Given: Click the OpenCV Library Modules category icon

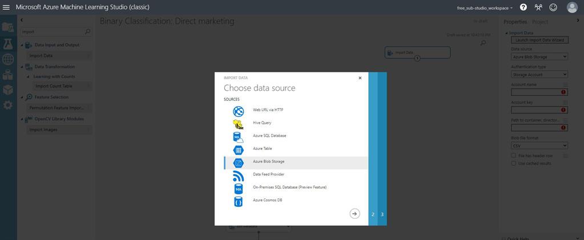Looking at the screenshot, I should 29,120.
